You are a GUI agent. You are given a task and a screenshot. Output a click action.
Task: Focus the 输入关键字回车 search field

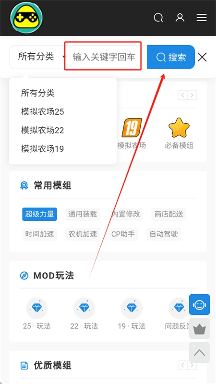pyautogui.click(x=104, y=57)
